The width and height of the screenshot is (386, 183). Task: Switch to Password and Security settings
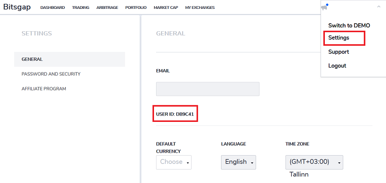[51, 74]
